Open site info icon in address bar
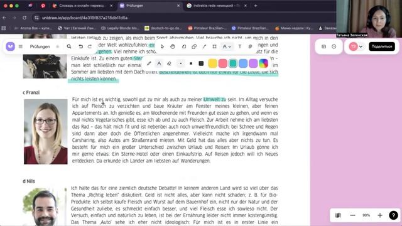 [x=36, y=18]
